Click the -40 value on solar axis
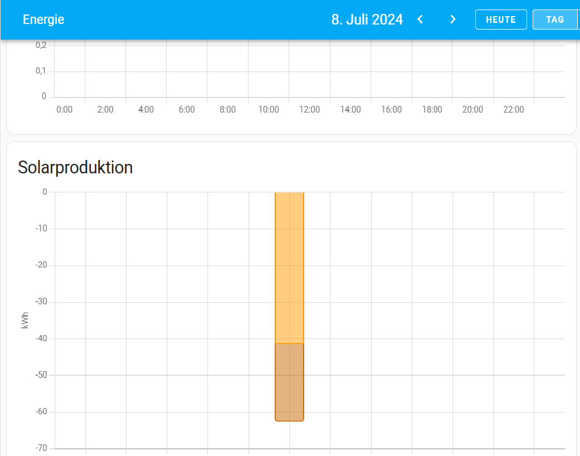The image size is (580, 456). coord(41,339)
